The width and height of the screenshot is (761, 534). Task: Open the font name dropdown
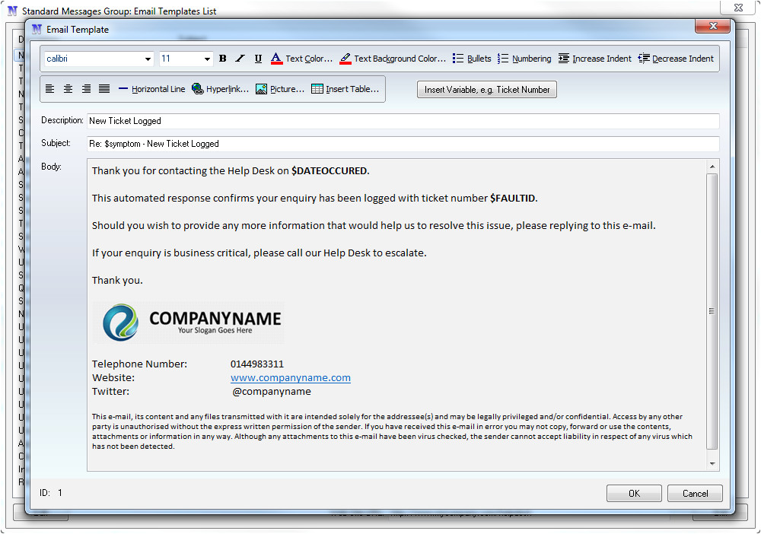coord(148,59)
